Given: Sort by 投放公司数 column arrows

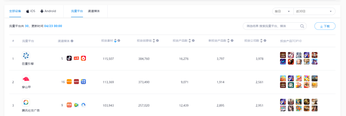Looking at the screenshot, I should 261,41.
